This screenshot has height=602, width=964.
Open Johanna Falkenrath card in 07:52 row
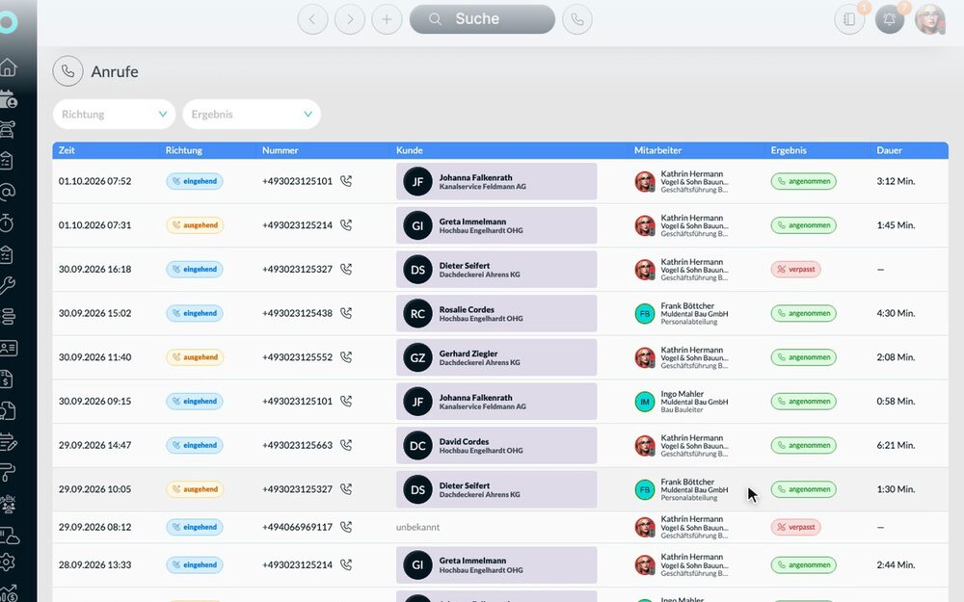coord(496,181)
